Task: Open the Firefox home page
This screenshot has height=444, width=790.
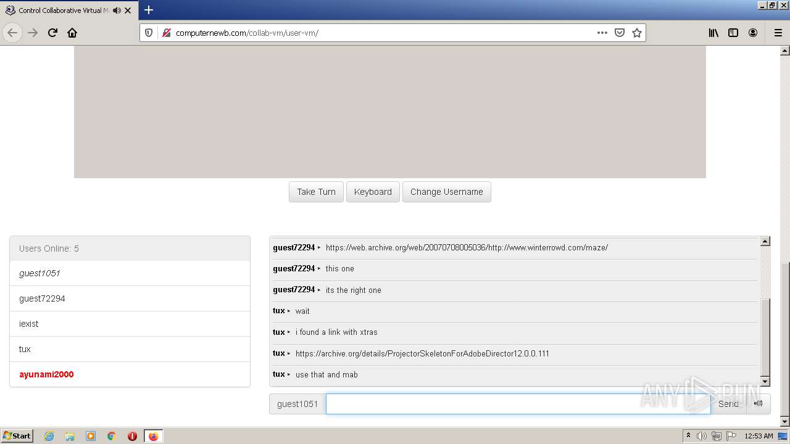Action: (x=72, y=33)
